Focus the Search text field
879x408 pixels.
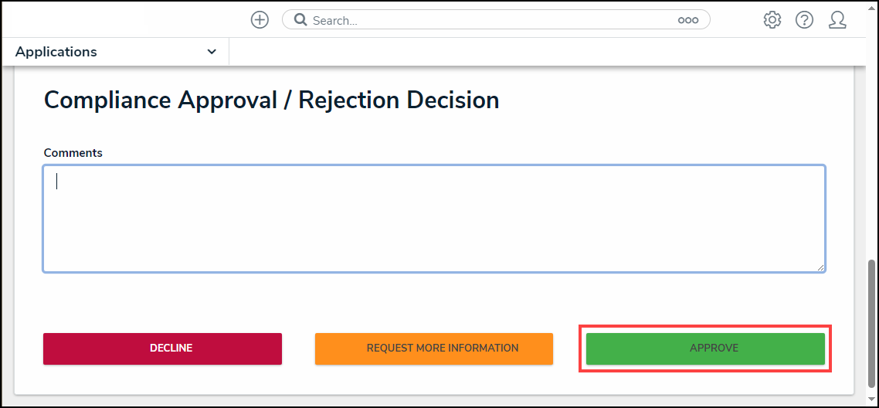tap(487, 20)
